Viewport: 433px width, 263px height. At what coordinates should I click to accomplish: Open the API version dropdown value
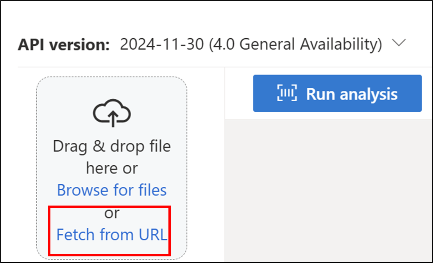tap(251, 44)
